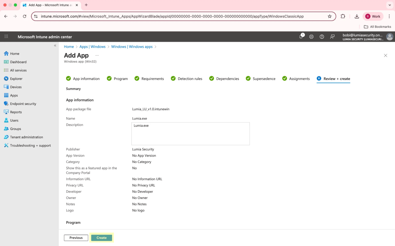This screenshot has width=395, height=246.
Task: Open the feedback icon in header
Action: [332, 37]
